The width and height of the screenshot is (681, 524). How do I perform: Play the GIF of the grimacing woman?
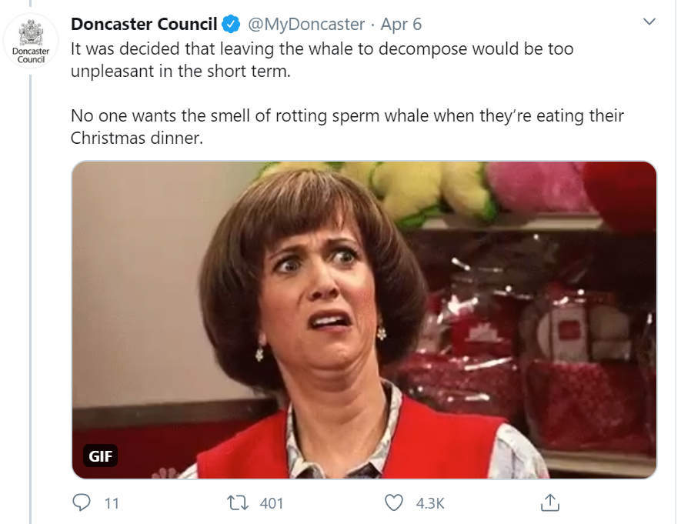point(364,320)
